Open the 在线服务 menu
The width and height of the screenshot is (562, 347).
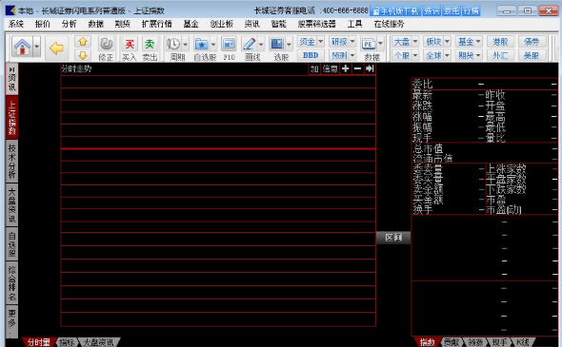click(x=389, y=24)
